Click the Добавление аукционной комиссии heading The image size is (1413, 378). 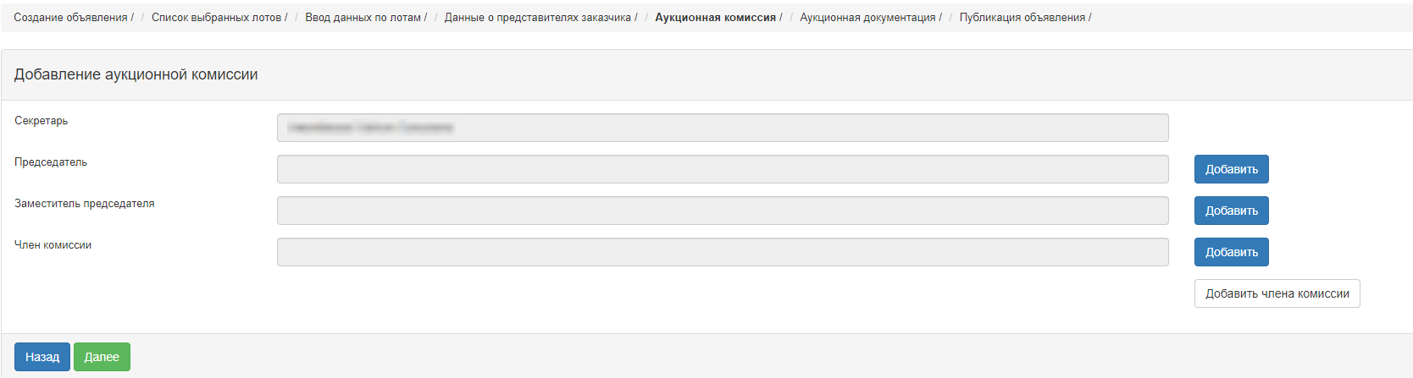[136, 74]
